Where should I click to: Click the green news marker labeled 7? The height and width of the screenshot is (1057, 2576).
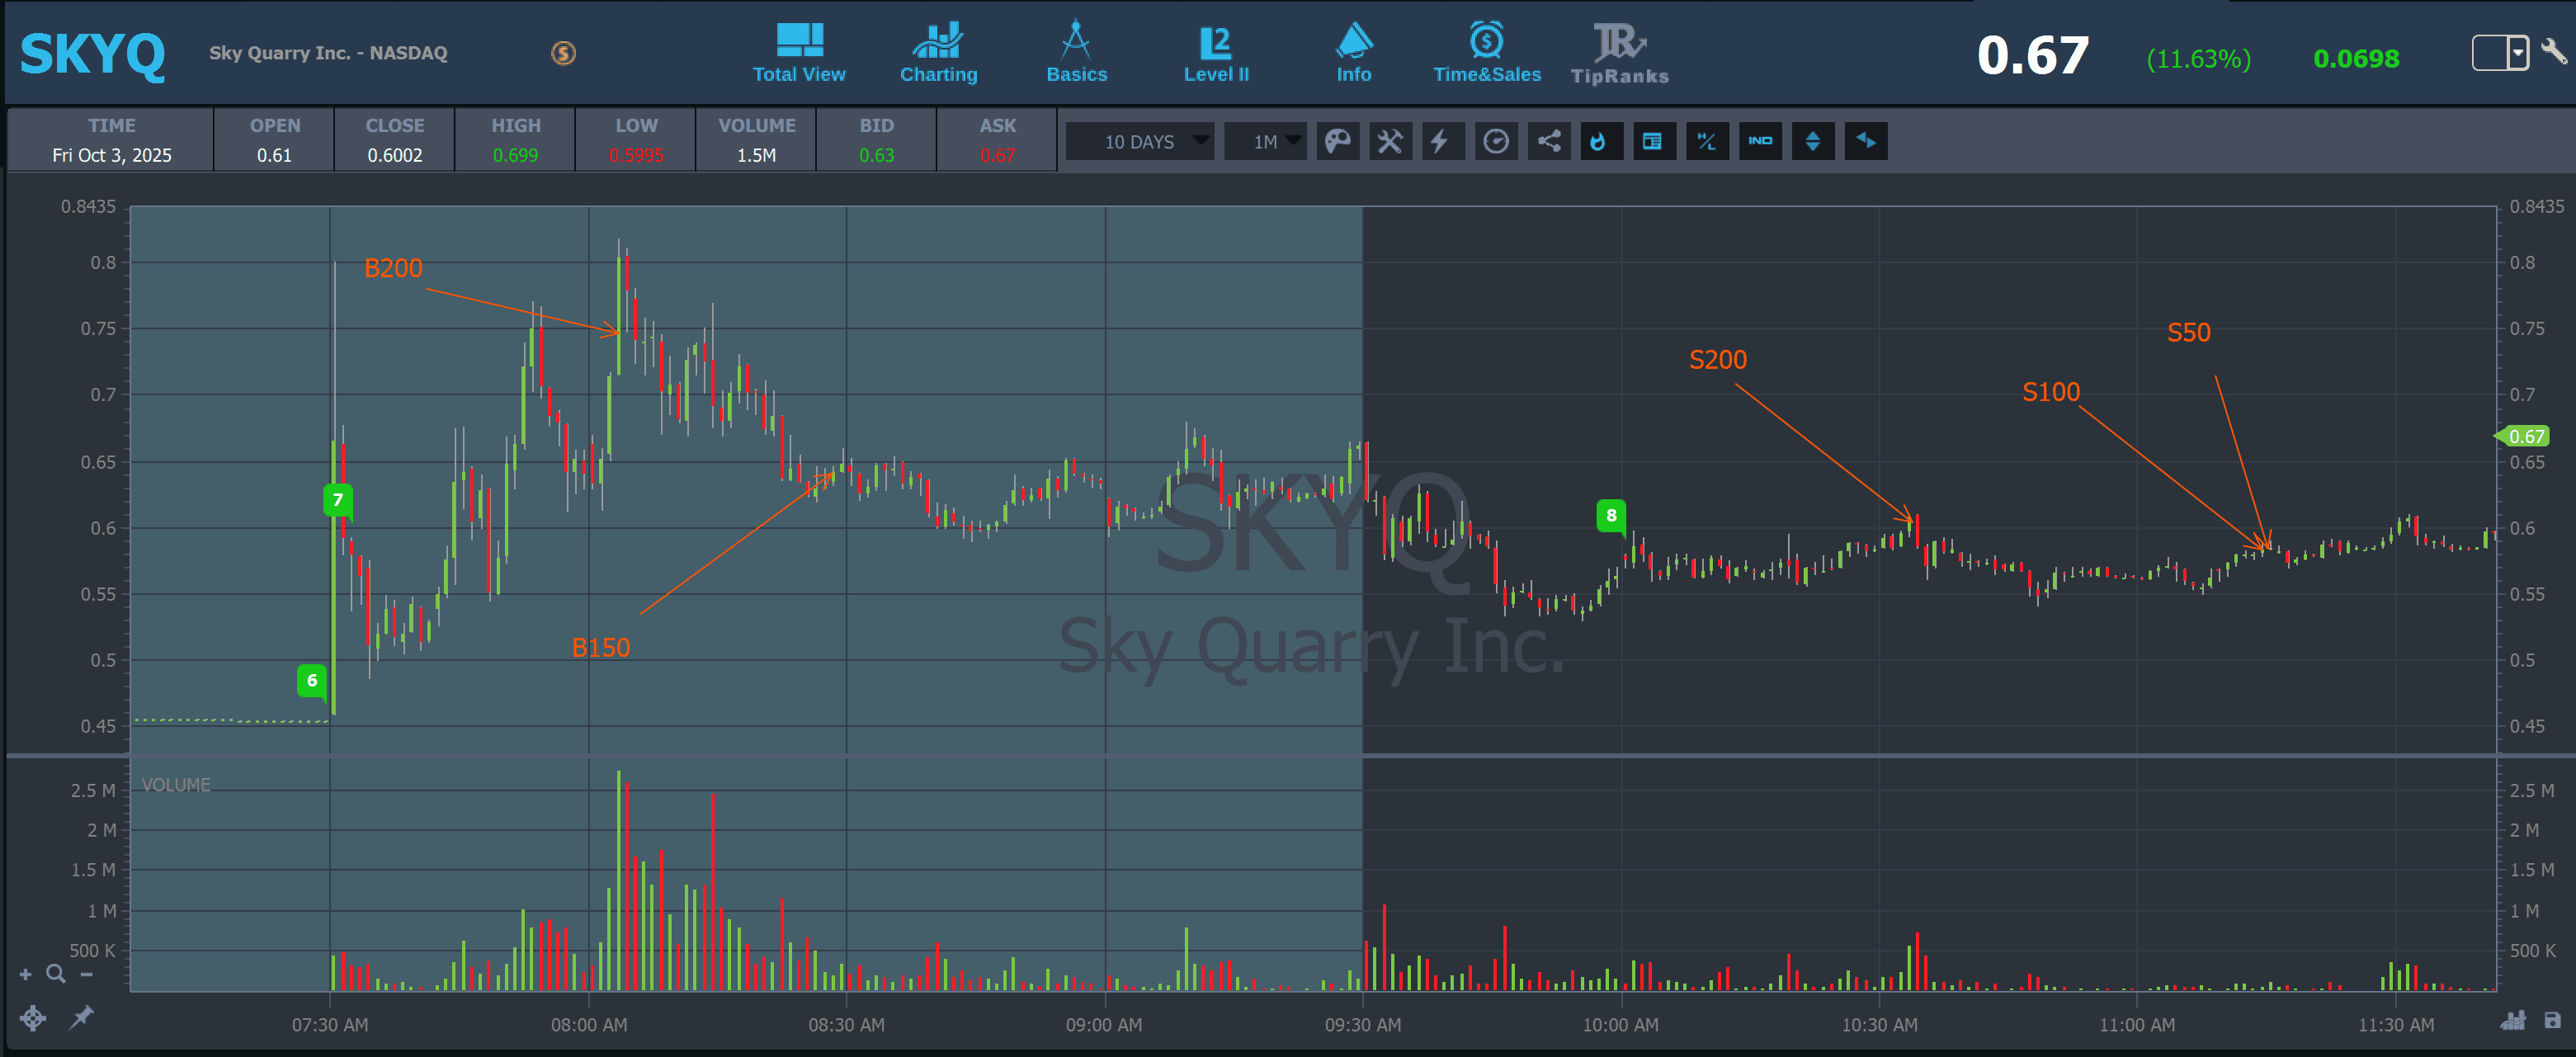point(338,500)
